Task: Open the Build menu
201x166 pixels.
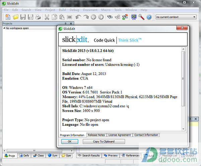Action: pyautogui.click(x=62, y=10)
